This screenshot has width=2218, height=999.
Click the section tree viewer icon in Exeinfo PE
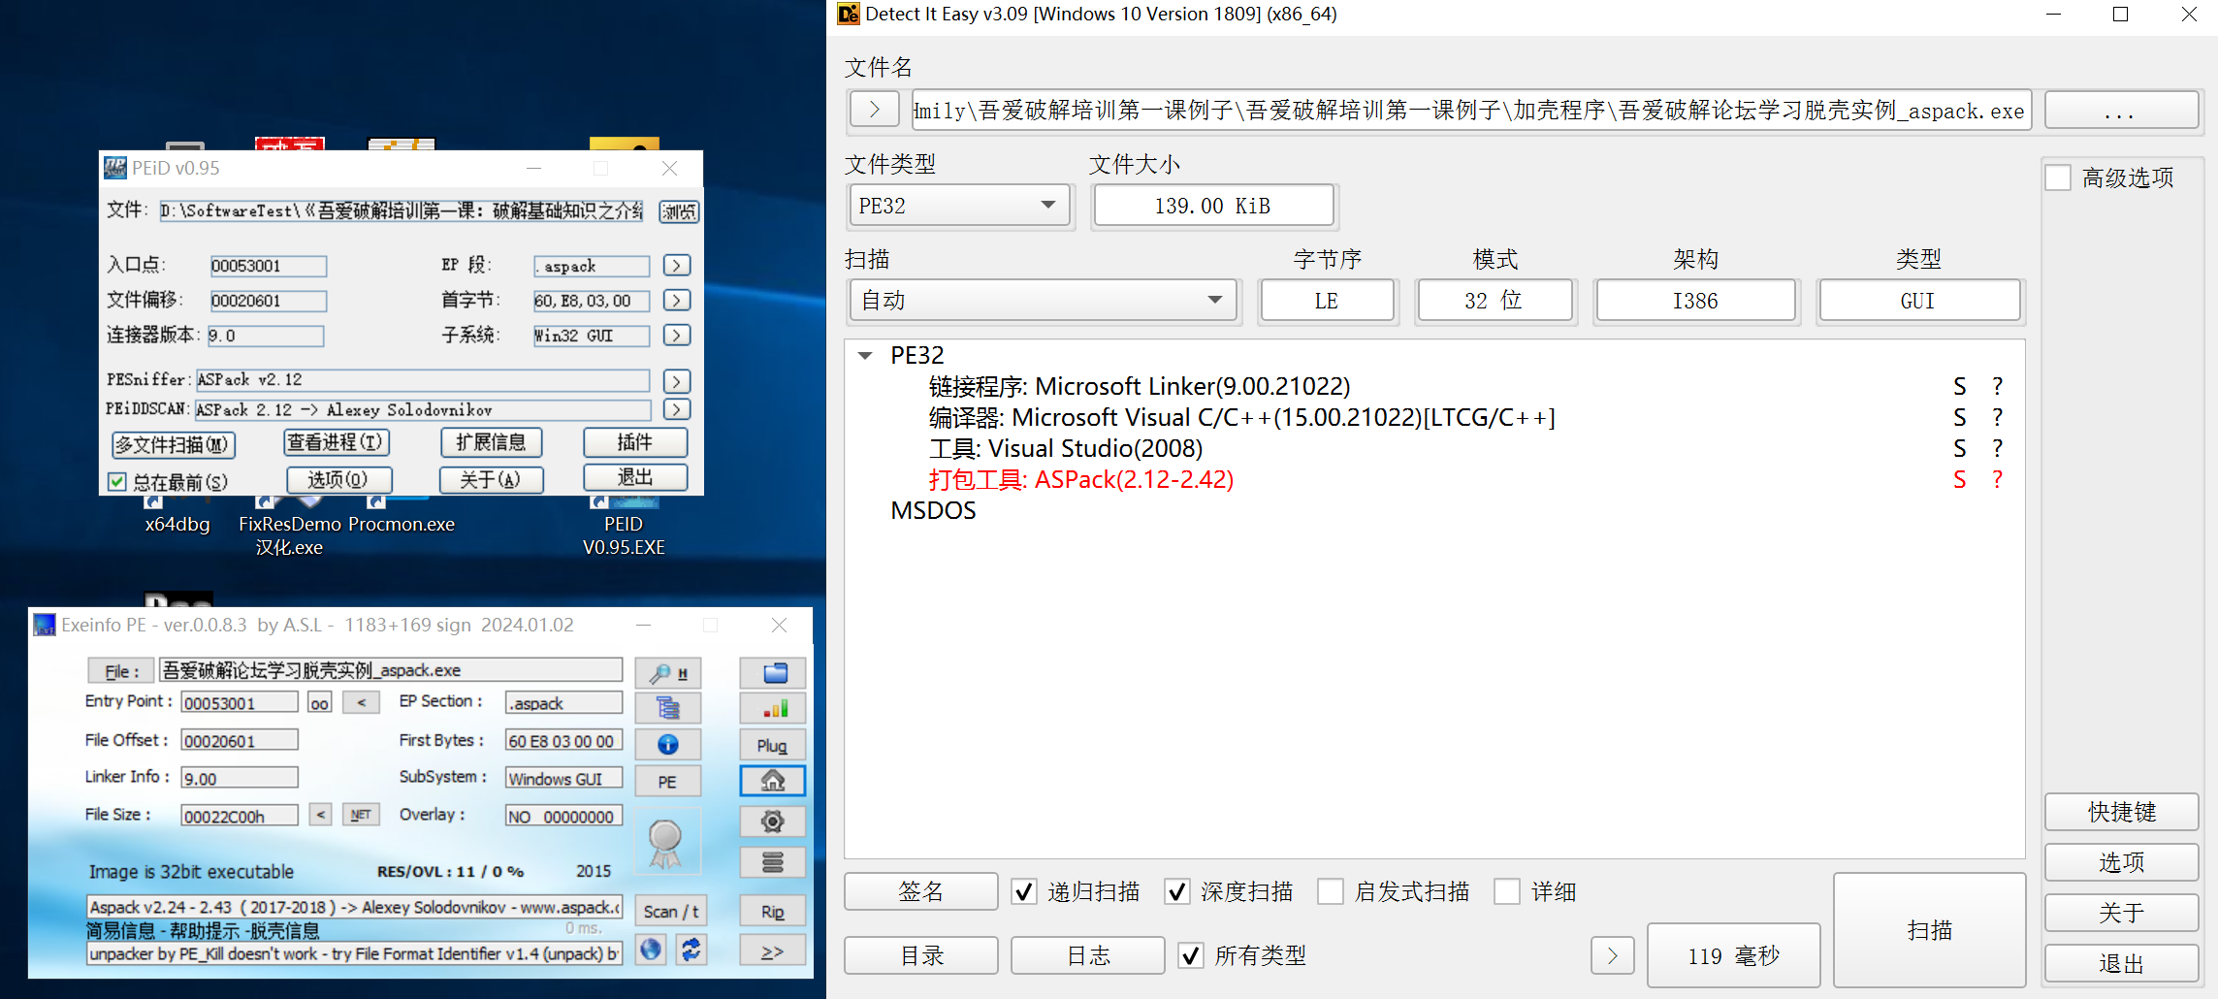coord(667,708)
